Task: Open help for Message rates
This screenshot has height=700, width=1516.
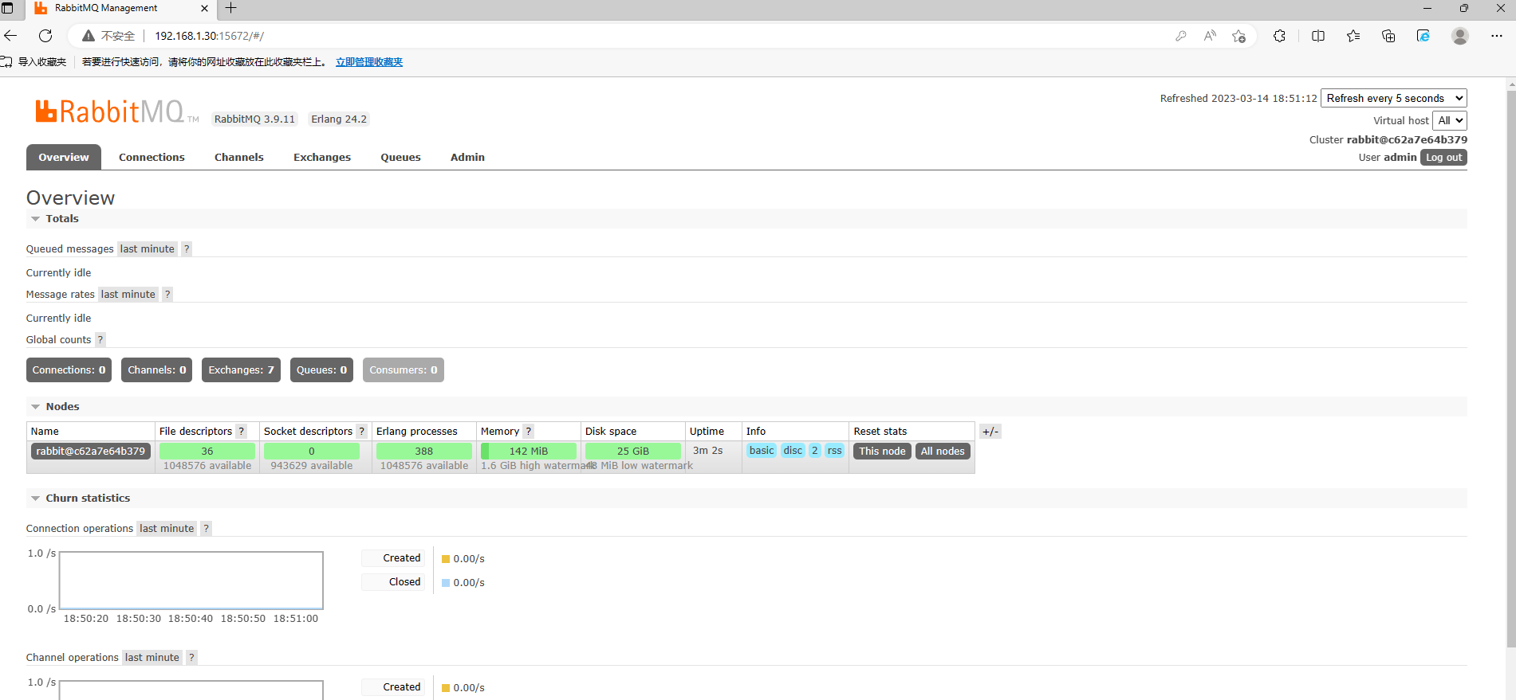Action: tap(167, 295)
